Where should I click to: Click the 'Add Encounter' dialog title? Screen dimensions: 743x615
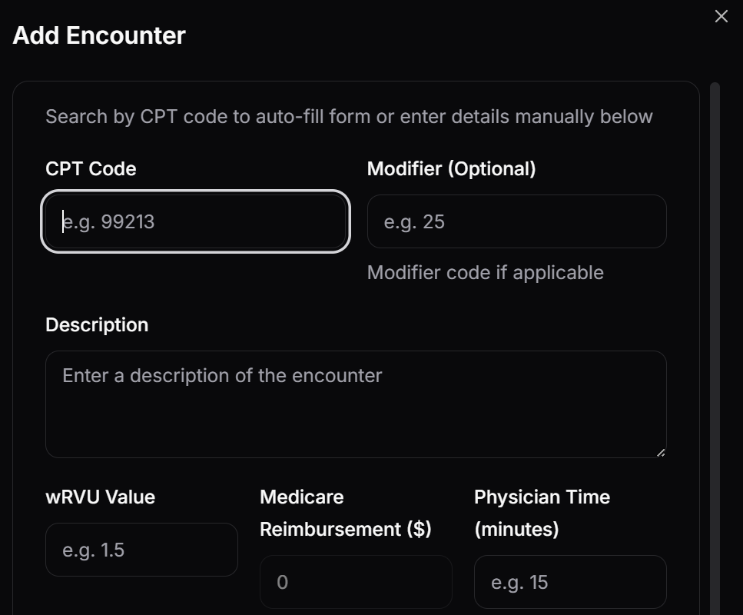tap(99, 35)
